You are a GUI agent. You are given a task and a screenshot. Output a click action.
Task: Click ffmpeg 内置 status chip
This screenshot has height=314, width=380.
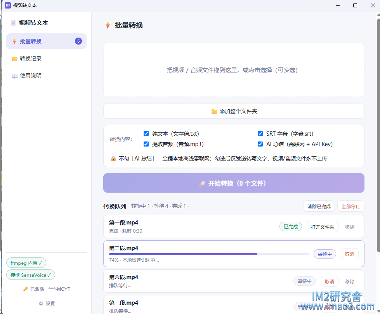coord(26,263)
